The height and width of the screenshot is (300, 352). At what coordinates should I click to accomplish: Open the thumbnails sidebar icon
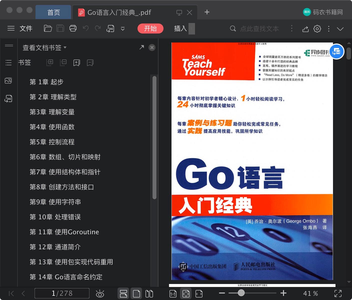[8, 80]
